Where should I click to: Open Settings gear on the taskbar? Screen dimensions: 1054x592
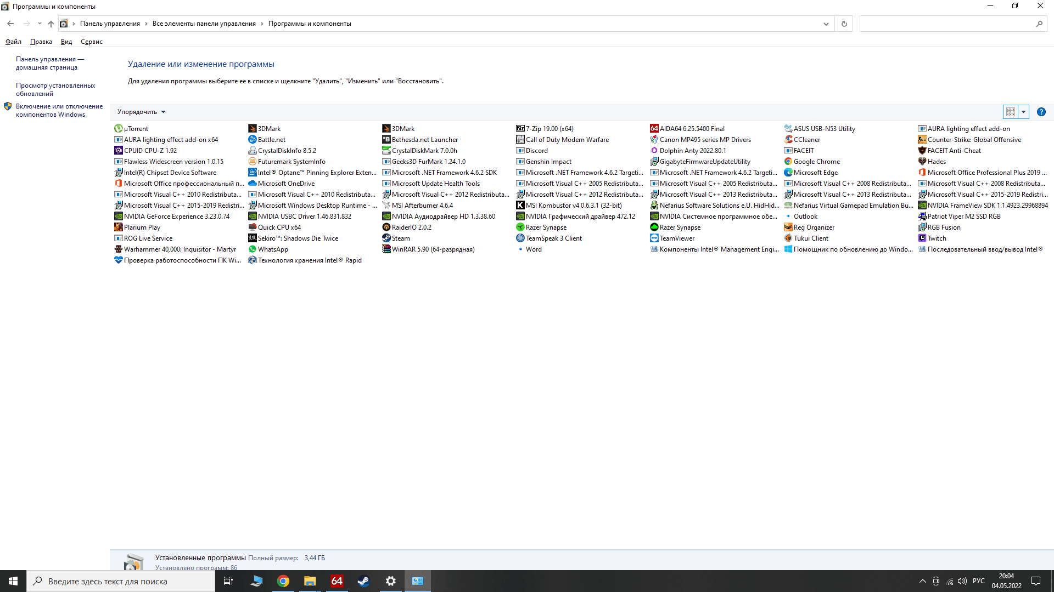[x=391, y=581]
